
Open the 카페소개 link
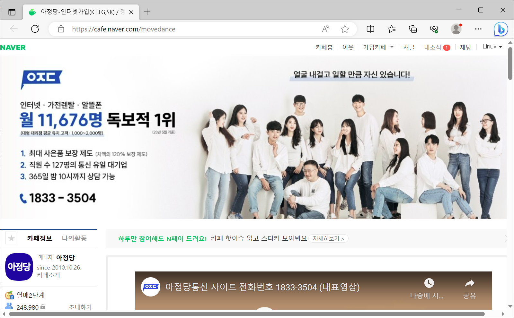pos(48,275)
